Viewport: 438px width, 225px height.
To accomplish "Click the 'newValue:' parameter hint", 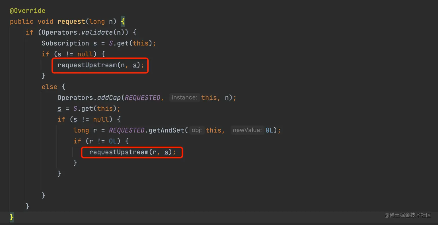I will pyautogui.click(x=247, y=130).
